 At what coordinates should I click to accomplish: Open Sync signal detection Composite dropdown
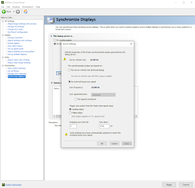point(103,95)
